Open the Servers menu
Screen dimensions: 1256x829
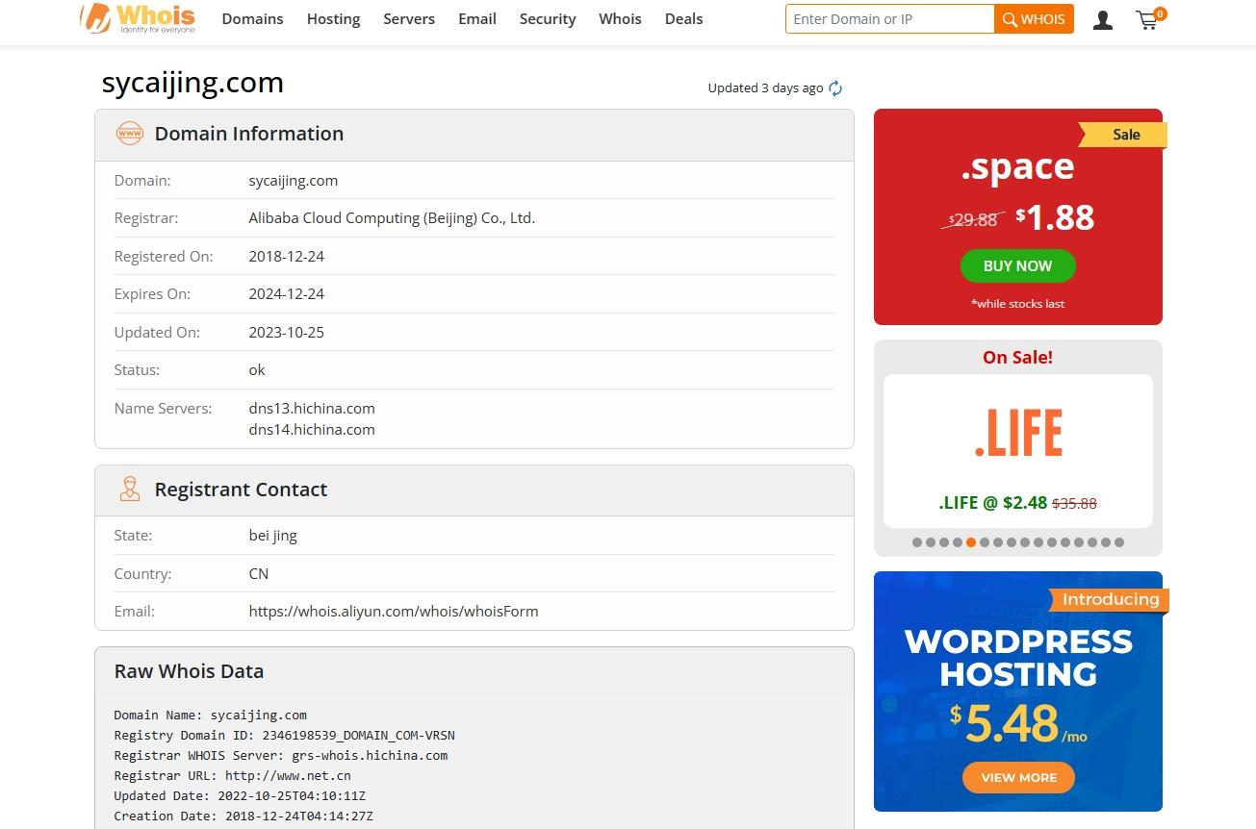click(x=409, y=18)
